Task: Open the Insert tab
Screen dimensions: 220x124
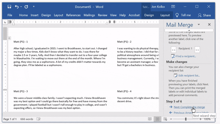Action: [35, 15]
